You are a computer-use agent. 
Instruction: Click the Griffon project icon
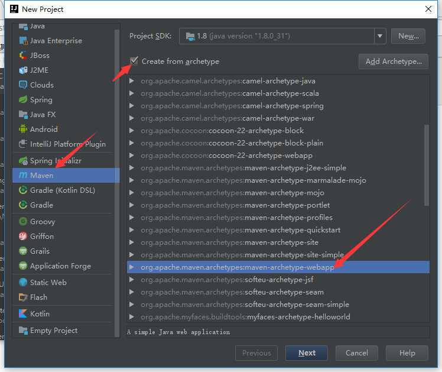coord(24,236)
